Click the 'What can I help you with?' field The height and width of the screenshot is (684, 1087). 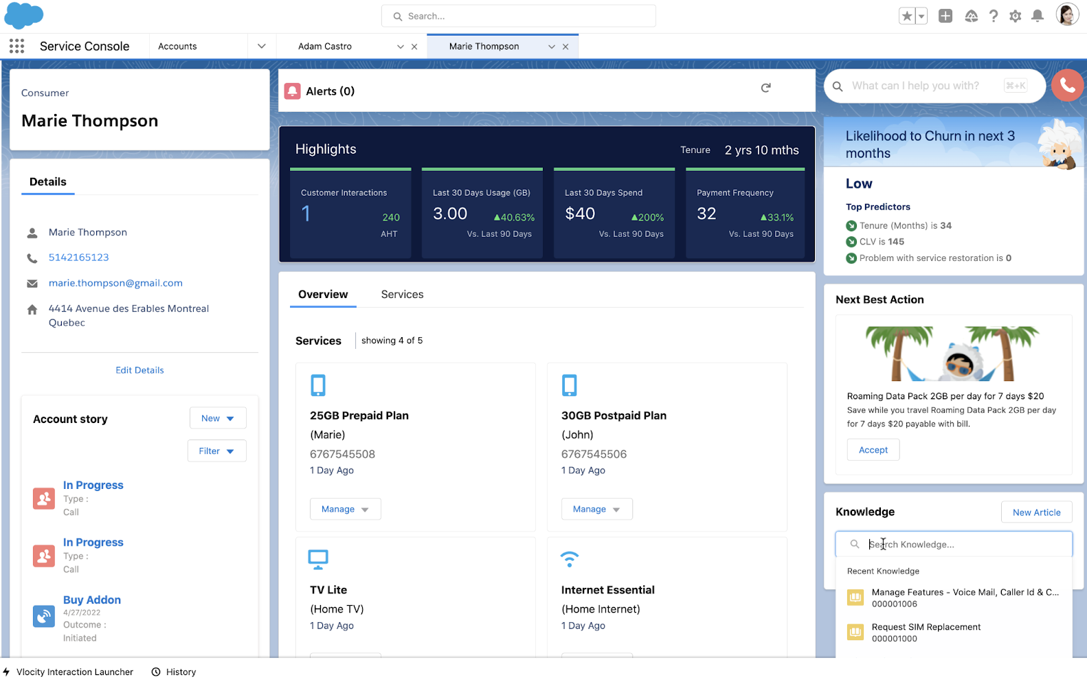click(934, 86)
